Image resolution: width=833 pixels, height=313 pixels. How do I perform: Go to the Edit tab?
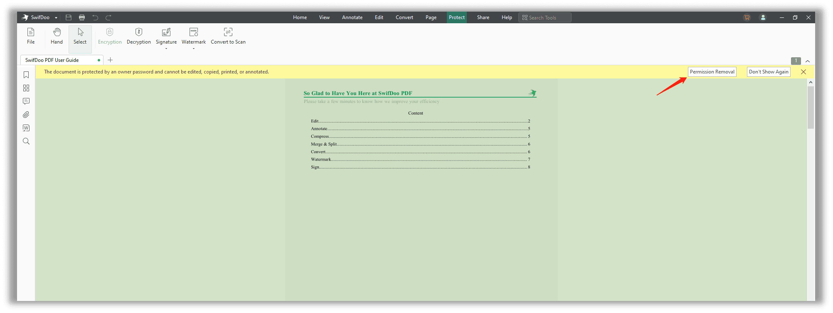point(379,17)
